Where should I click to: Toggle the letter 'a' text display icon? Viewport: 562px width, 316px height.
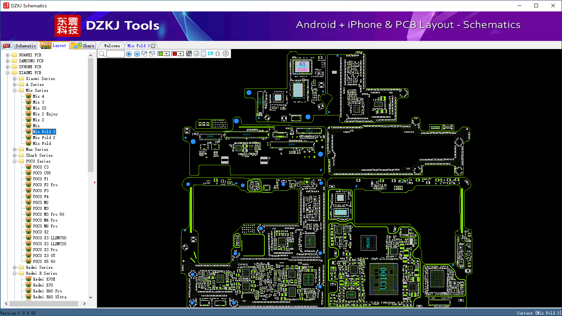196,53
